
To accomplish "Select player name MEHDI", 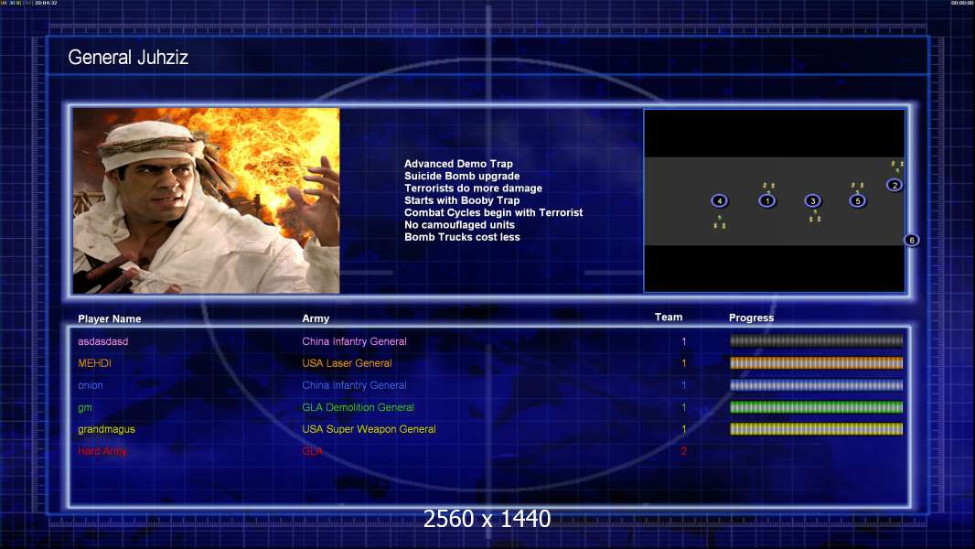I will click(94, 363).
